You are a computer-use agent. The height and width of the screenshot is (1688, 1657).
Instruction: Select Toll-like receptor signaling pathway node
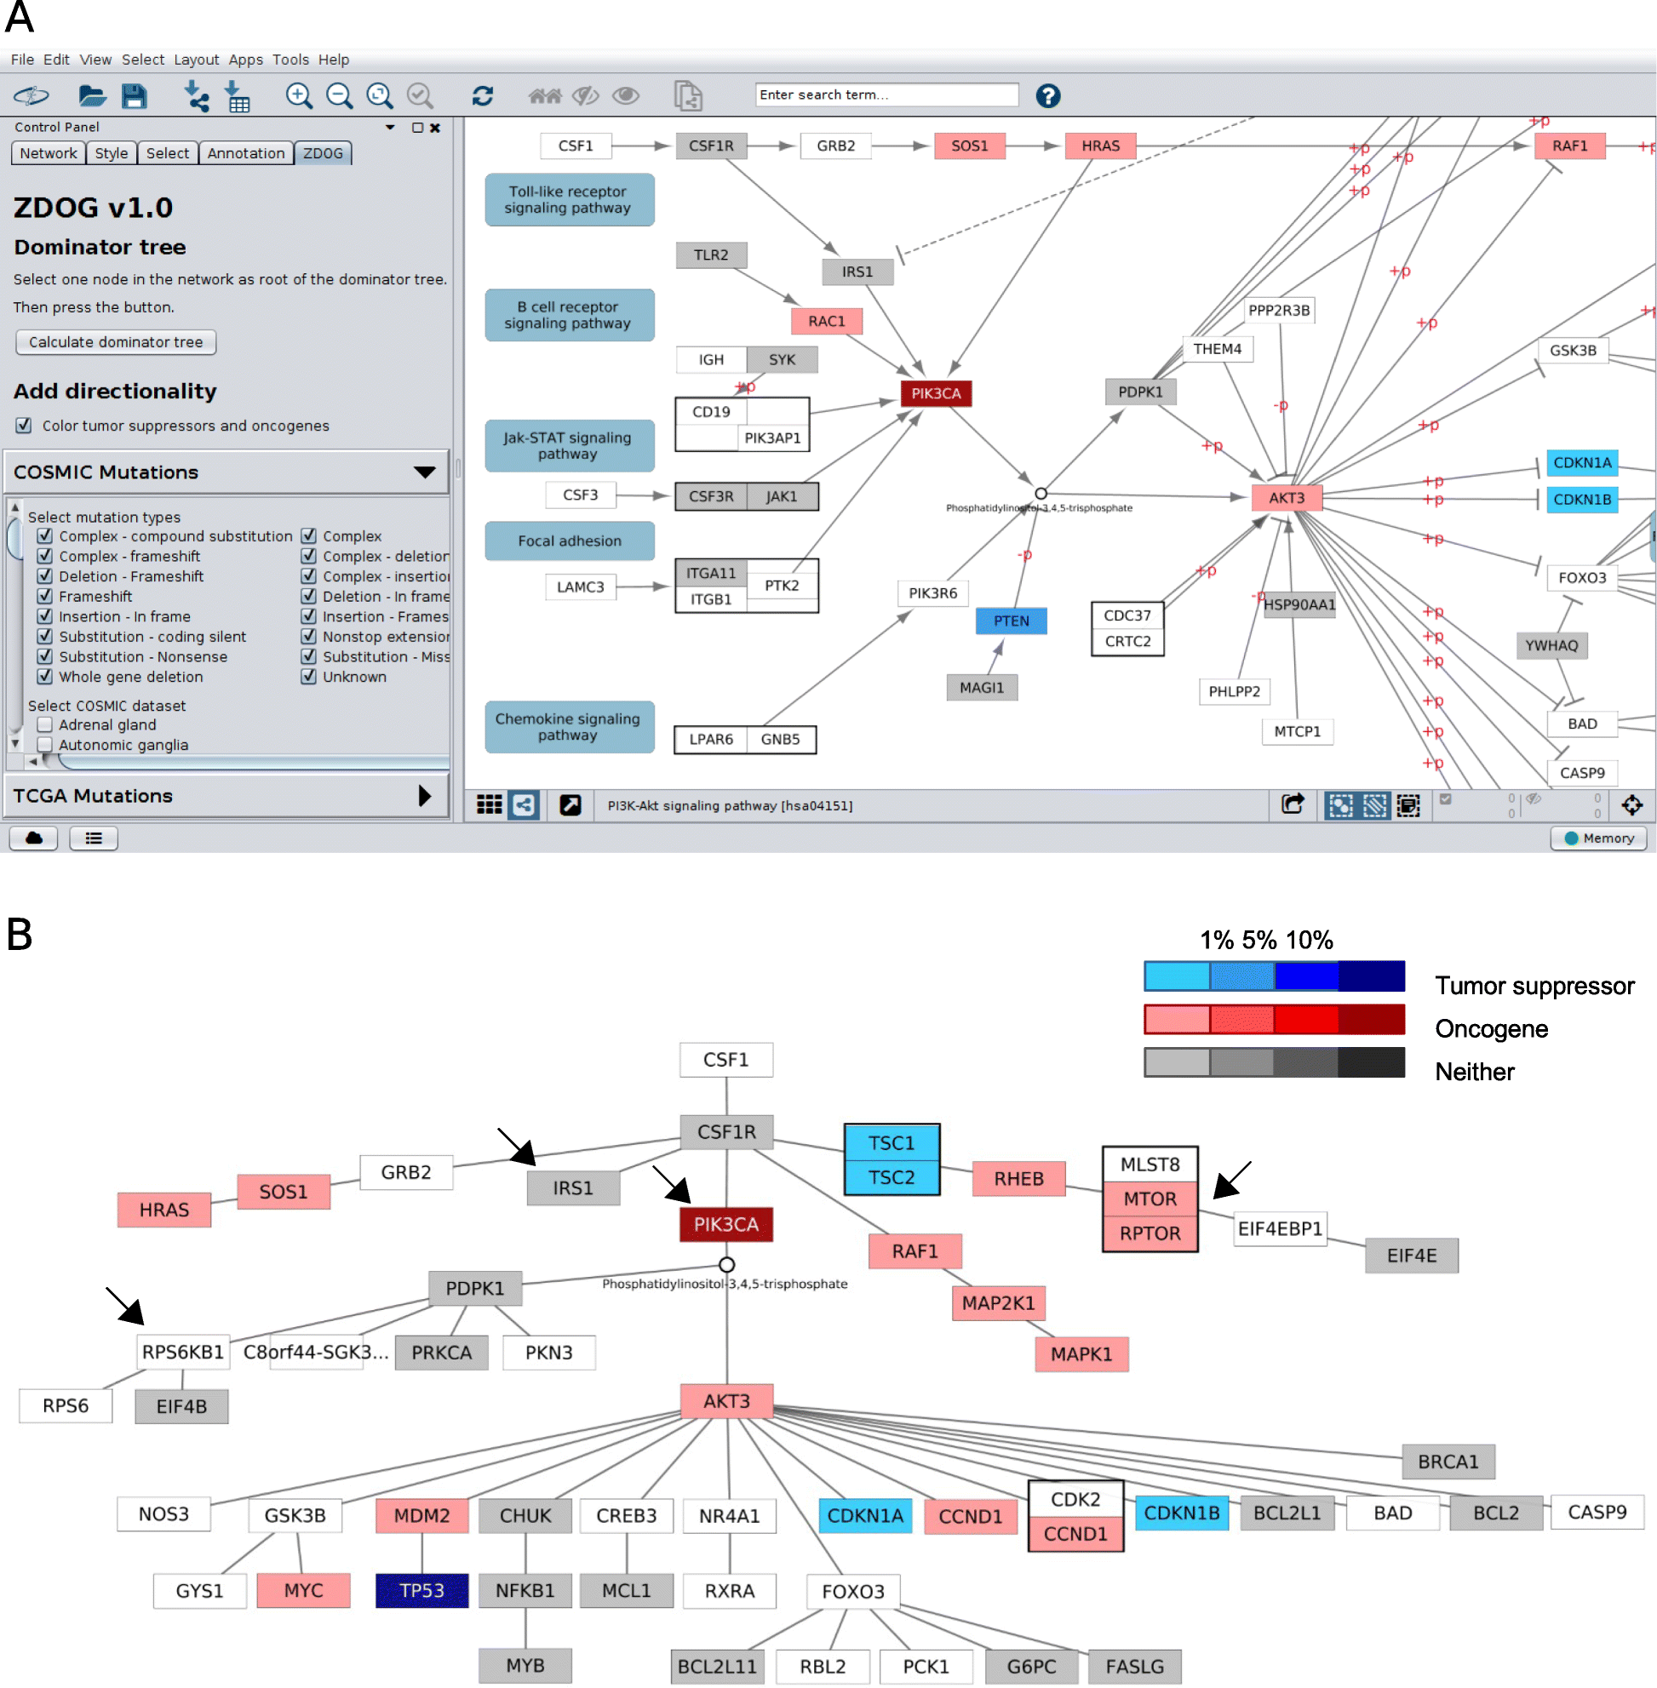569,199
